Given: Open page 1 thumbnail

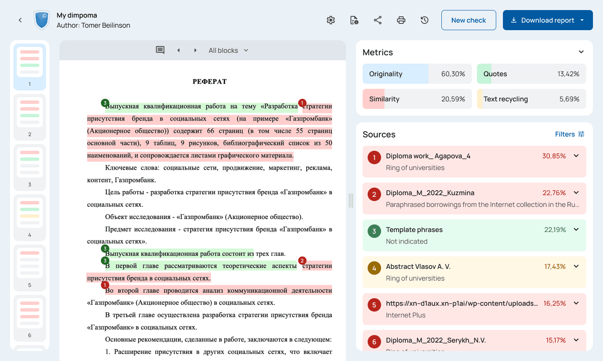Looking at the screenshot, I should [x=30, y=67].
